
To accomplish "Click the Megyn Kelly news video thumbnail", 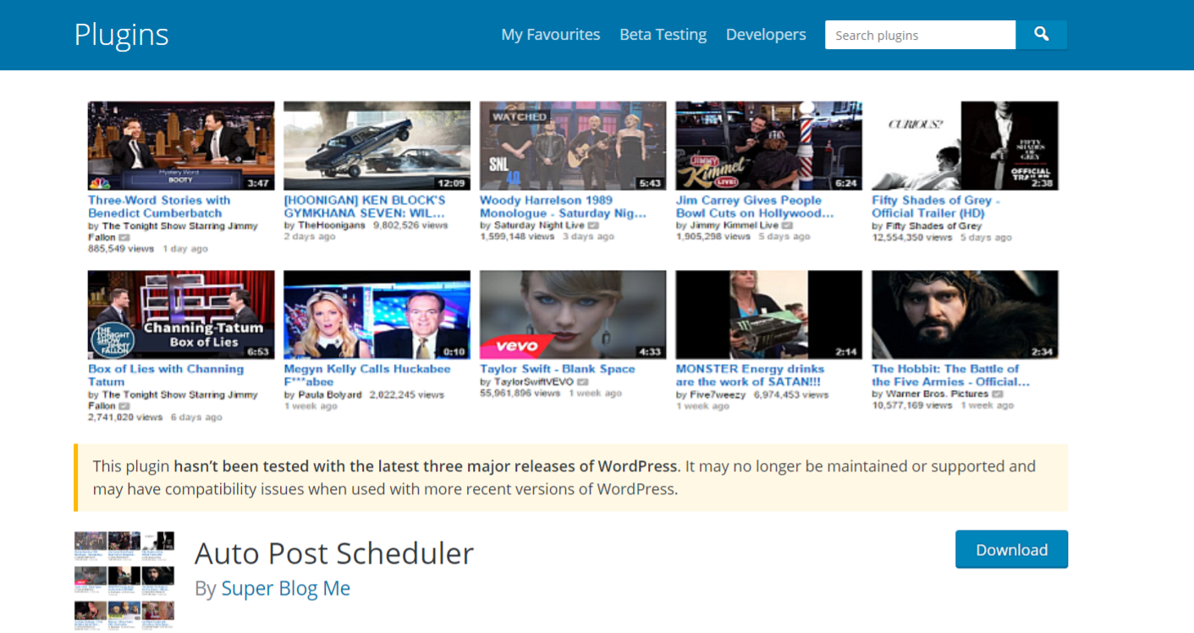I will tap(377, 315).
